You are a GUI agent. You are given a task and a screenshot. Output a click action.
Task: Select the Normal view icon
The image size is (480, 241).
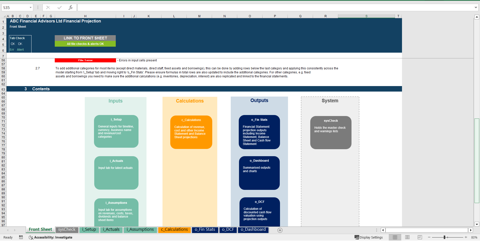pyautogui.click(x=395, y=237)
